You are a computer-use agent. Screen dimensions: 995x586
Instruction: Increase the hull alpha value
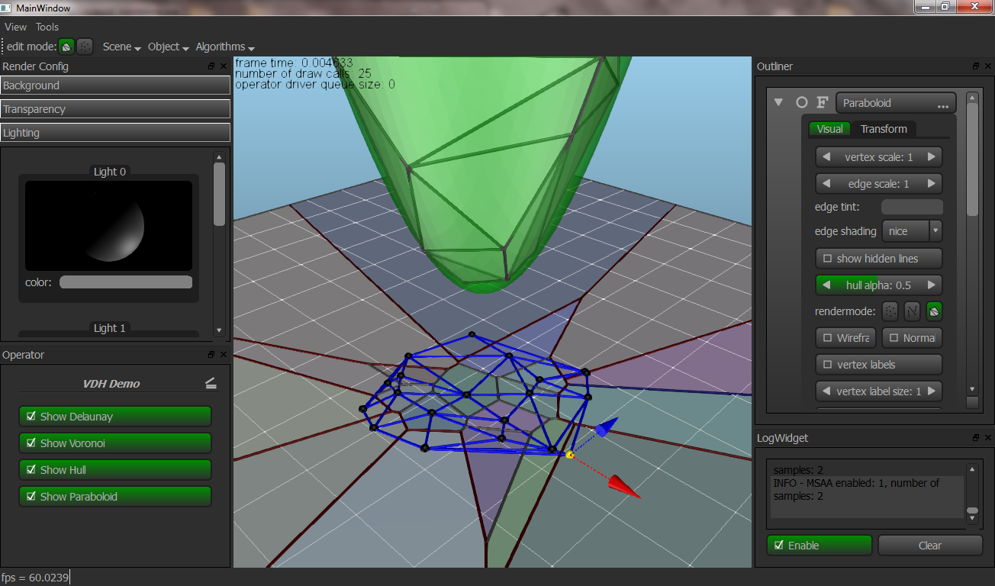click(x=931, y=285)
